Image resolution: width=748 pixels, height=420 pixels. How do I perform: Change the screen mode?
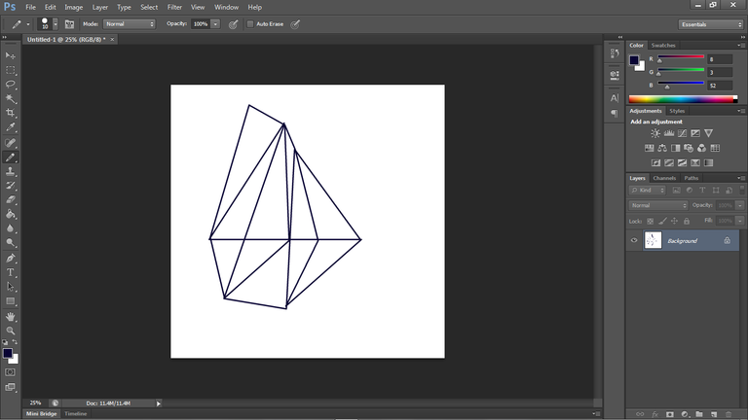pos(10,387)
